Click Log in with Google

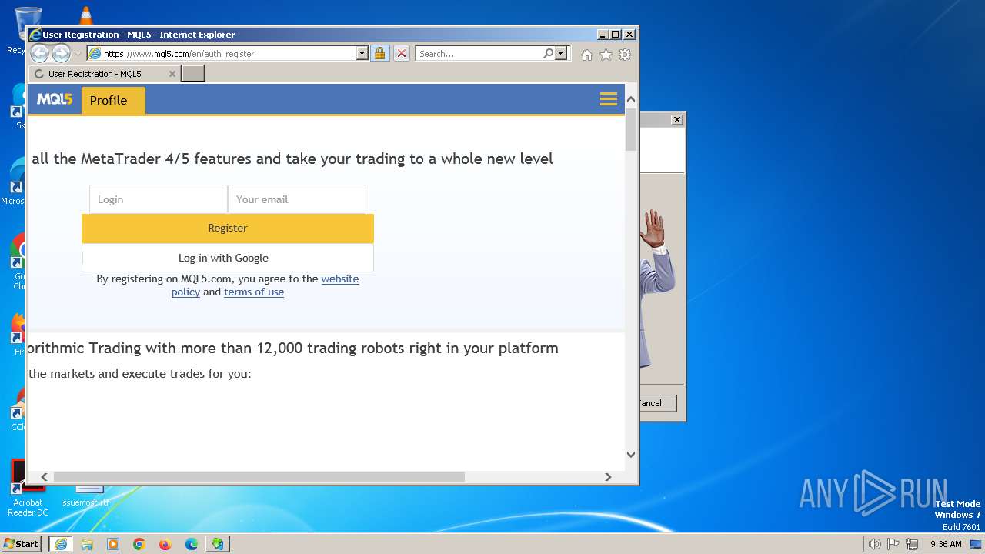click(x=228, y=258)
